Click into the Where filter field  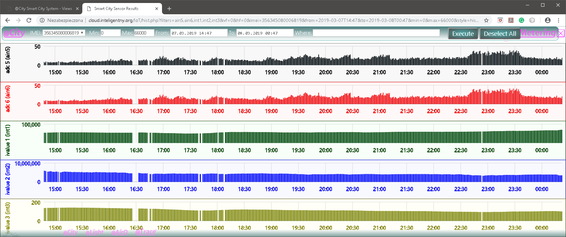pos(376,33)
